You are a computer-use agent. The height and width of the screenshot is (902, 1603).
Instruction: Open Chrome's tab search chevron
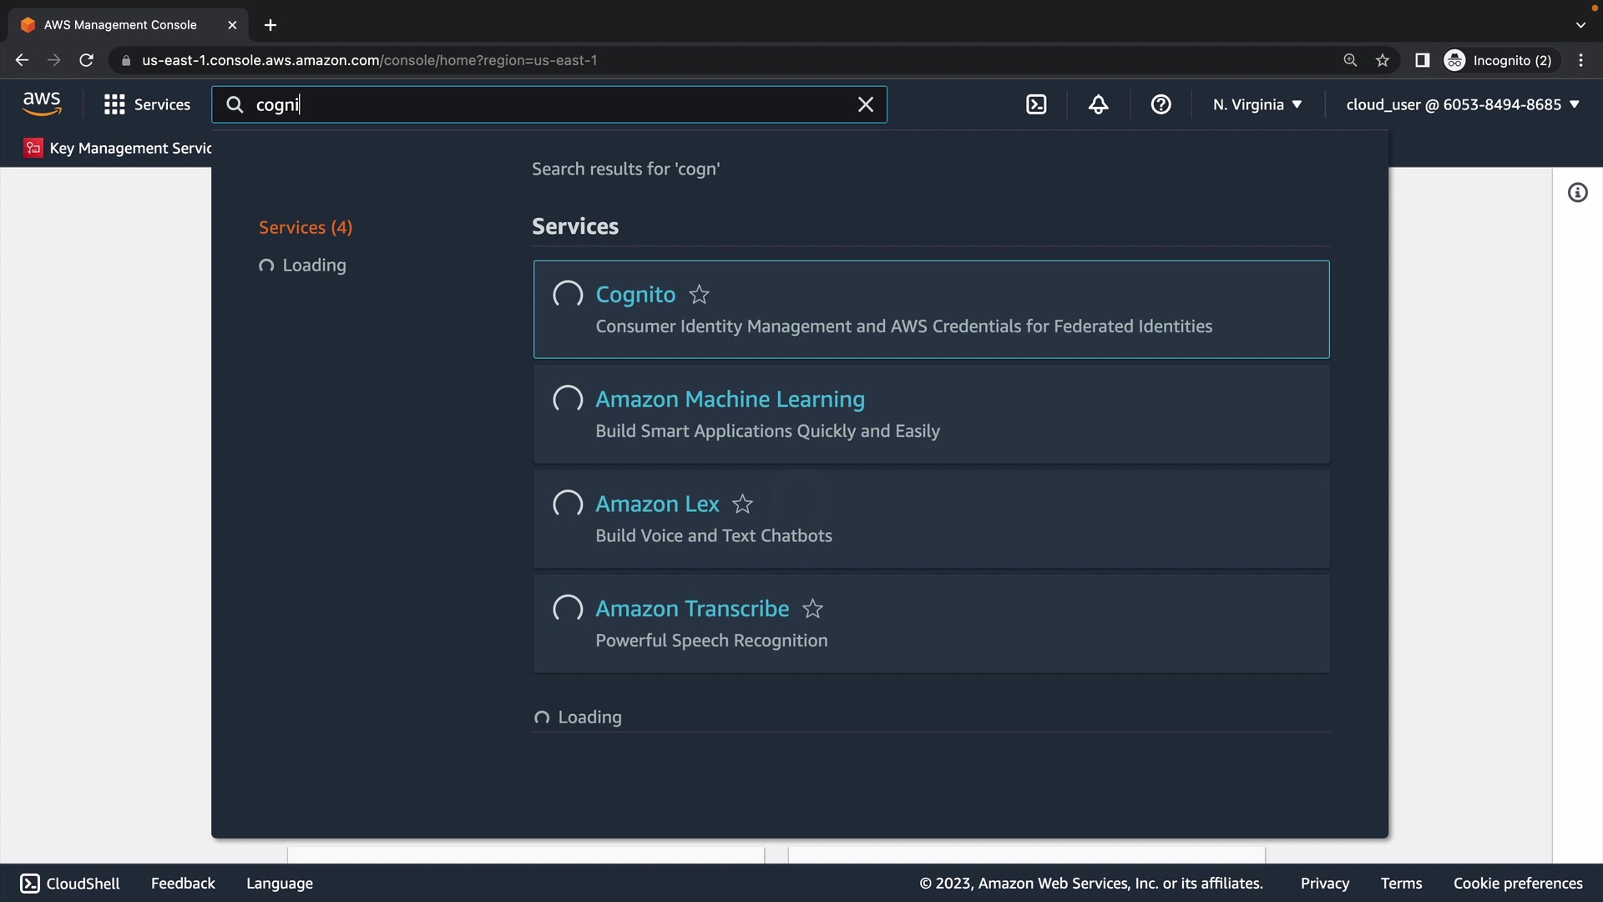coord(1580,25)
